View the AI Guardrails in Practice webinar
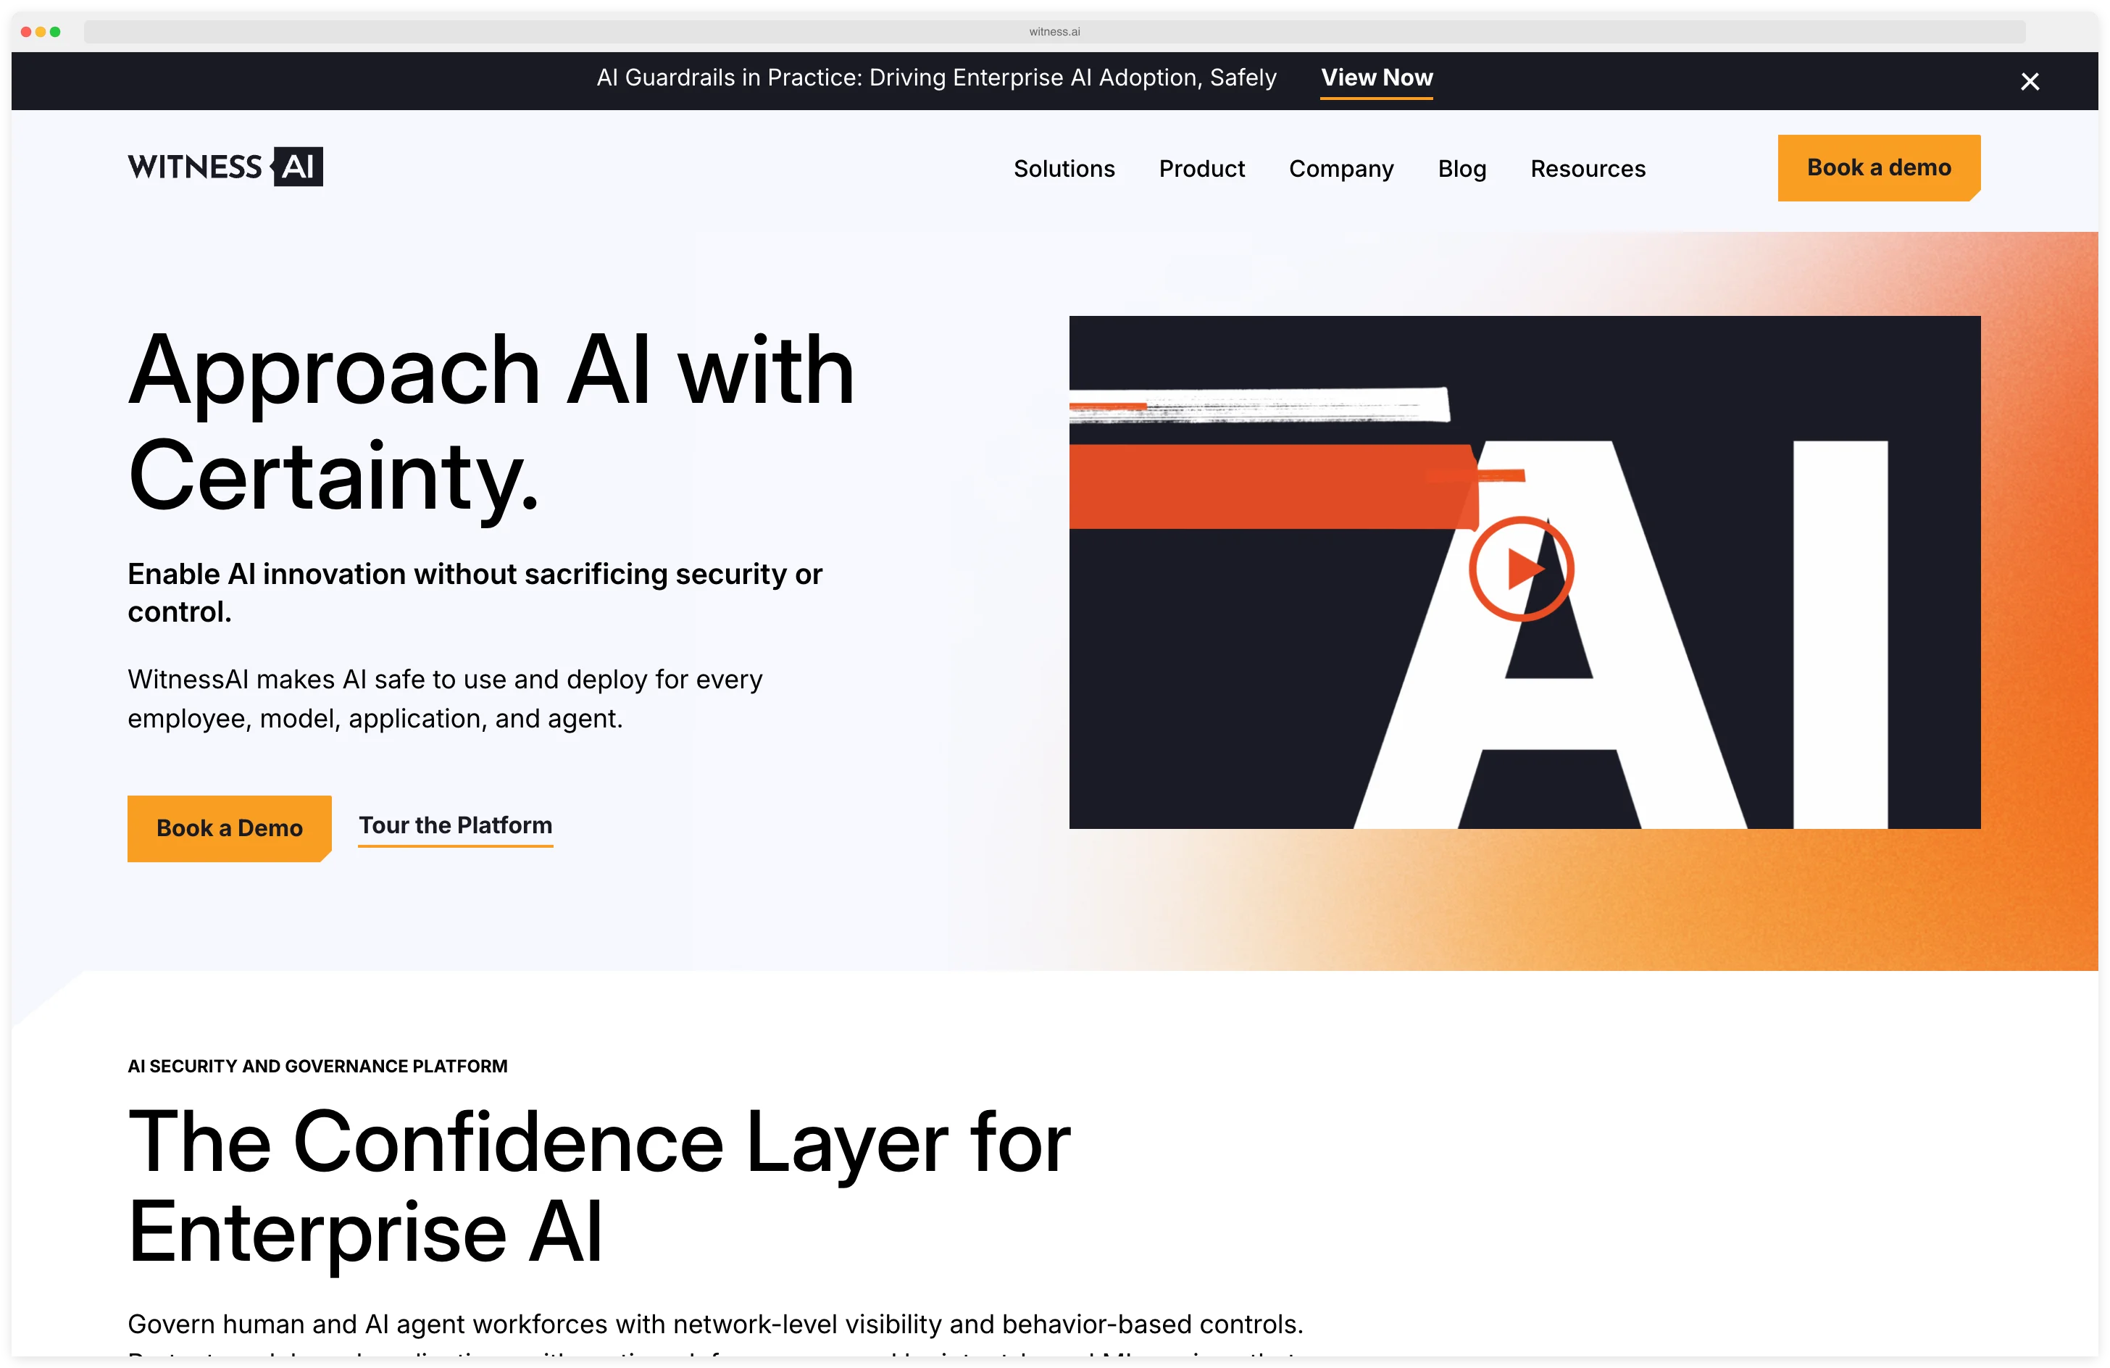 click(1376, 78)
